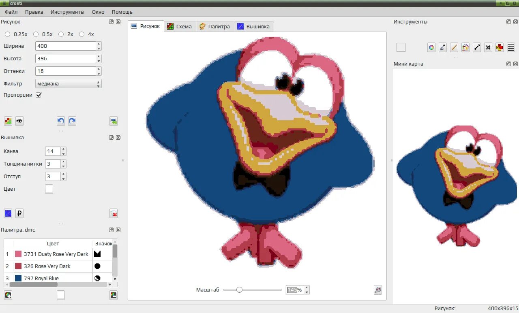The width and height of the screenshot is (519, 313).
Task: Select the pencil drawing tool
Action: [x=454, y=47]
